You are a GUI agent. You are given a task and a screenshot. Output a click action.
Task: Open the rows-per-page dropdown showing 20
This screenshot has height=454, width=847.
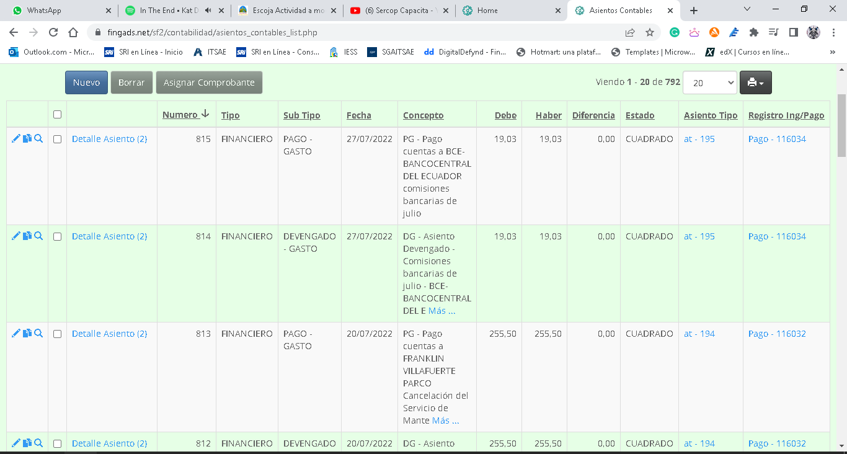click(709, 82)
